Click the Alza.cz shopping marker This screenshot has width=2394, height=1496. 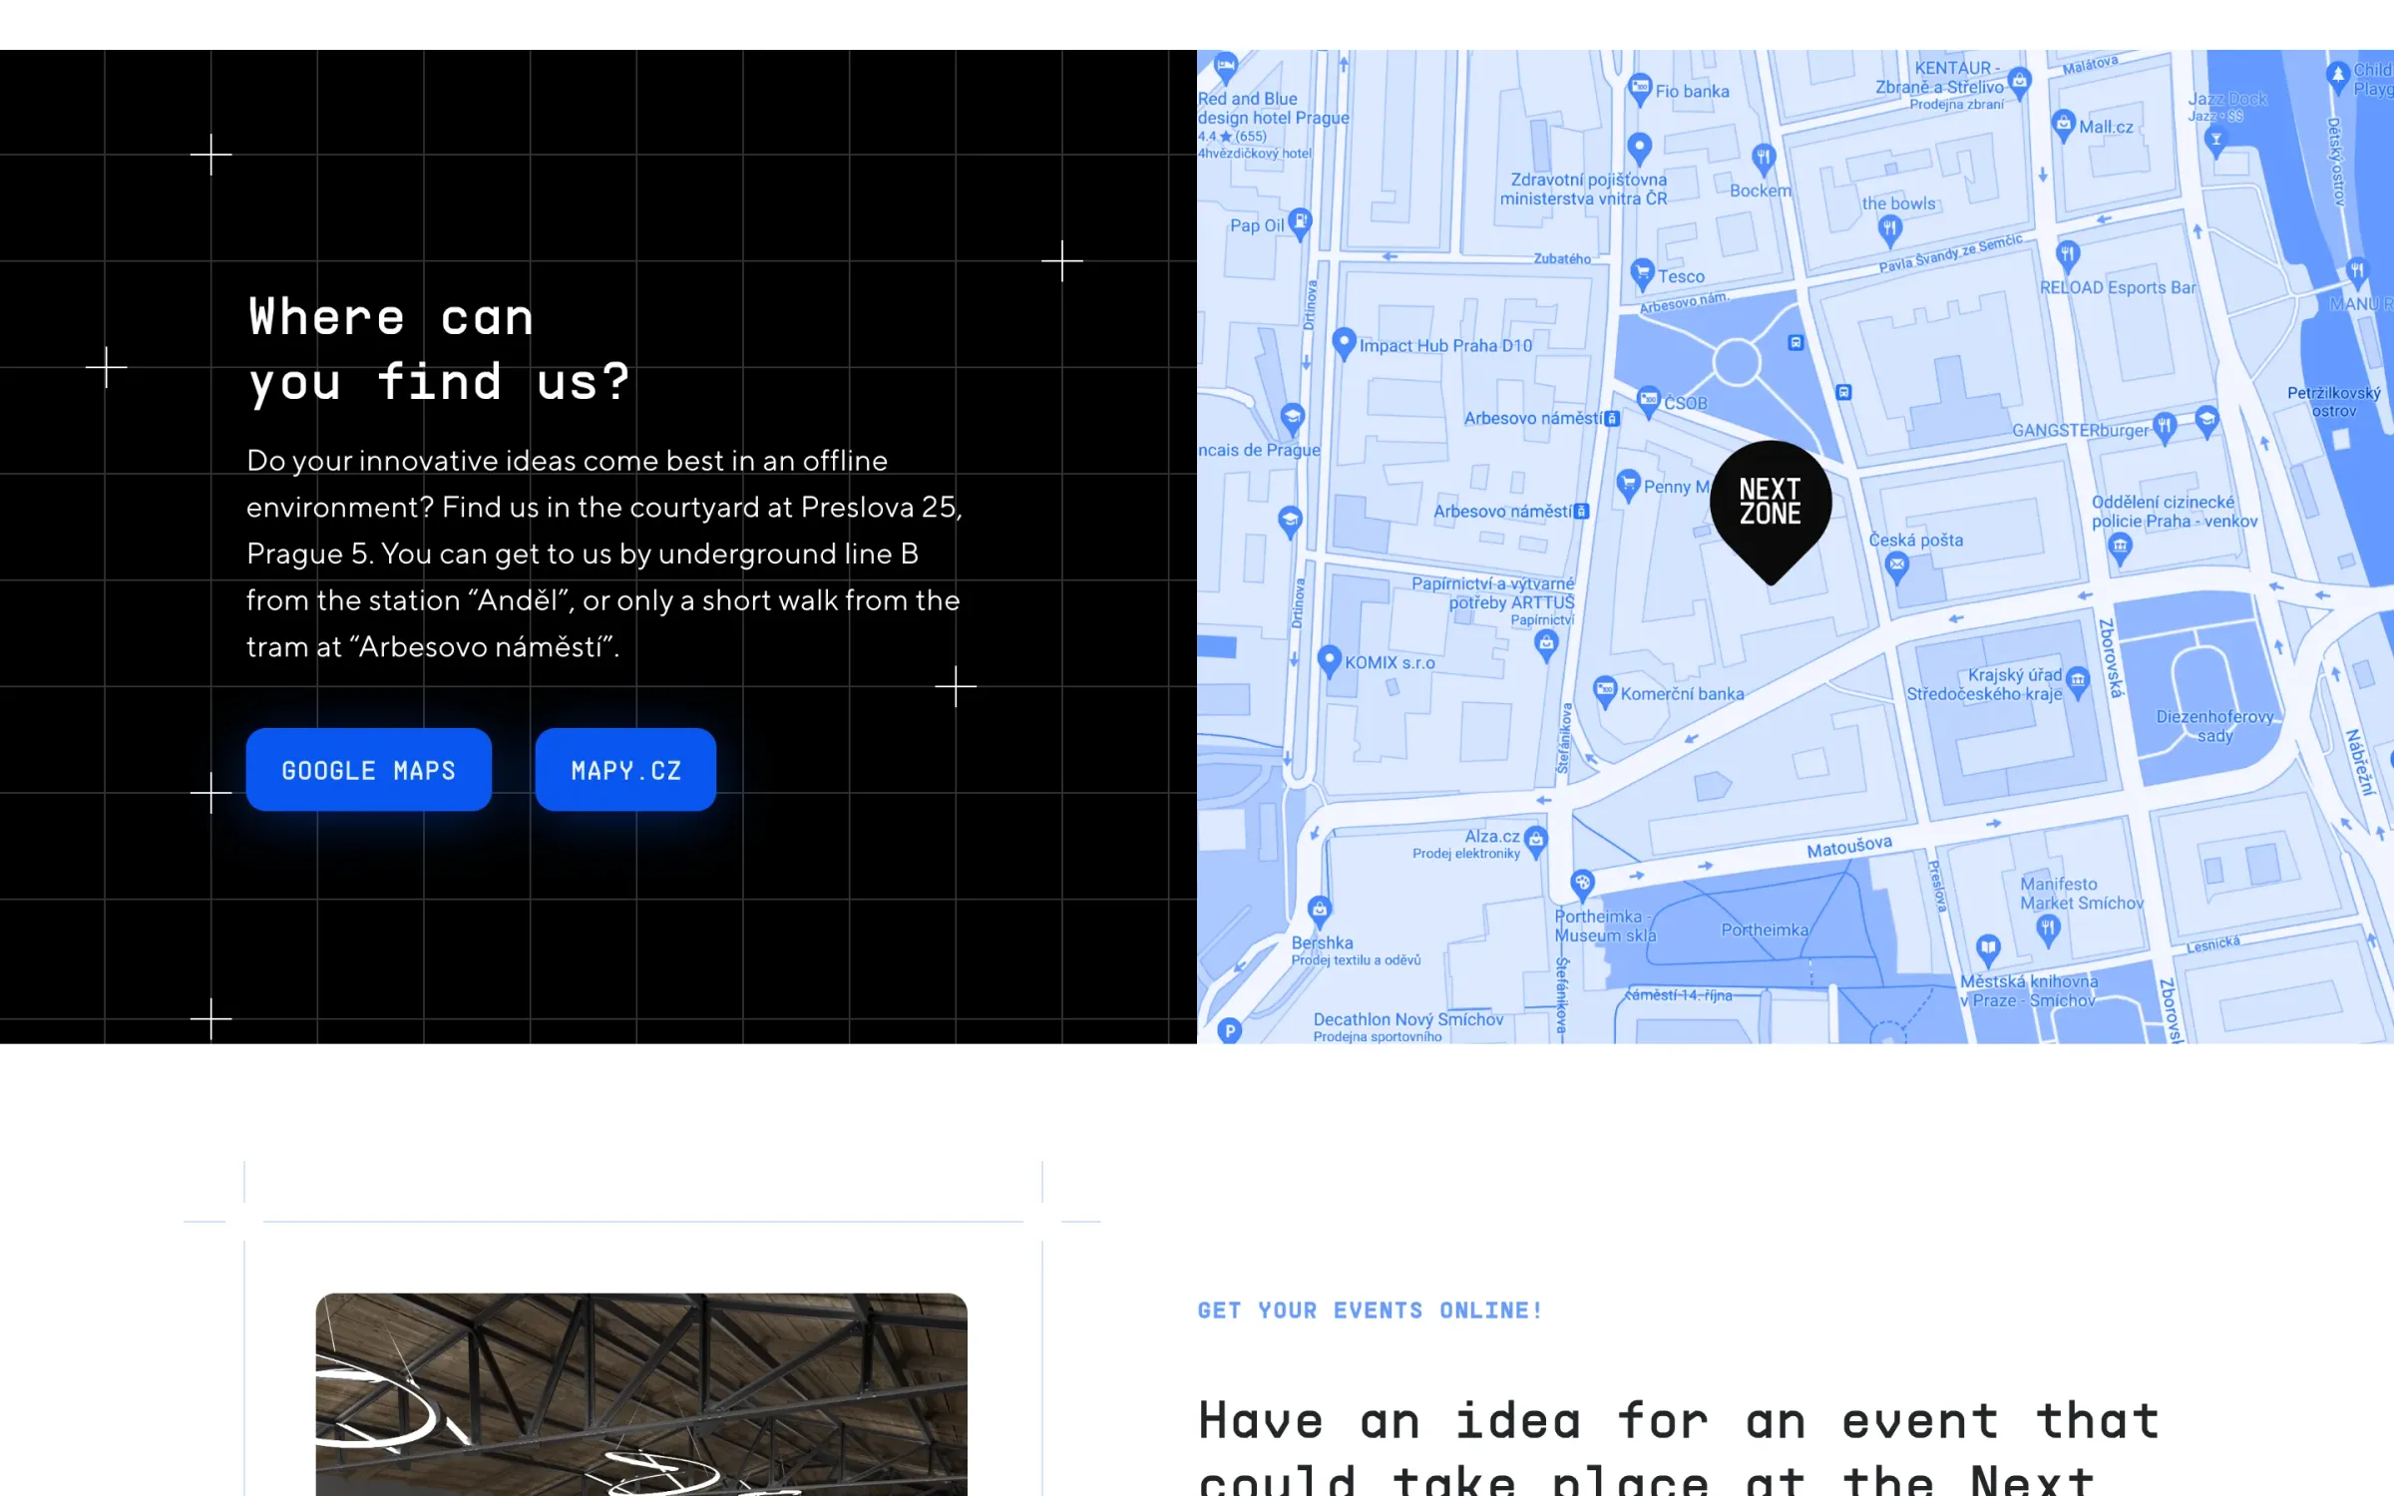(1536, 841)
